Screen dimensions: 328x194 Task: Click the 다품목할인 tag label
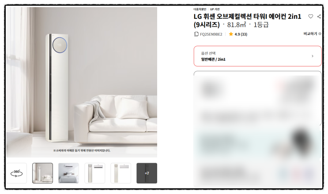200,9
